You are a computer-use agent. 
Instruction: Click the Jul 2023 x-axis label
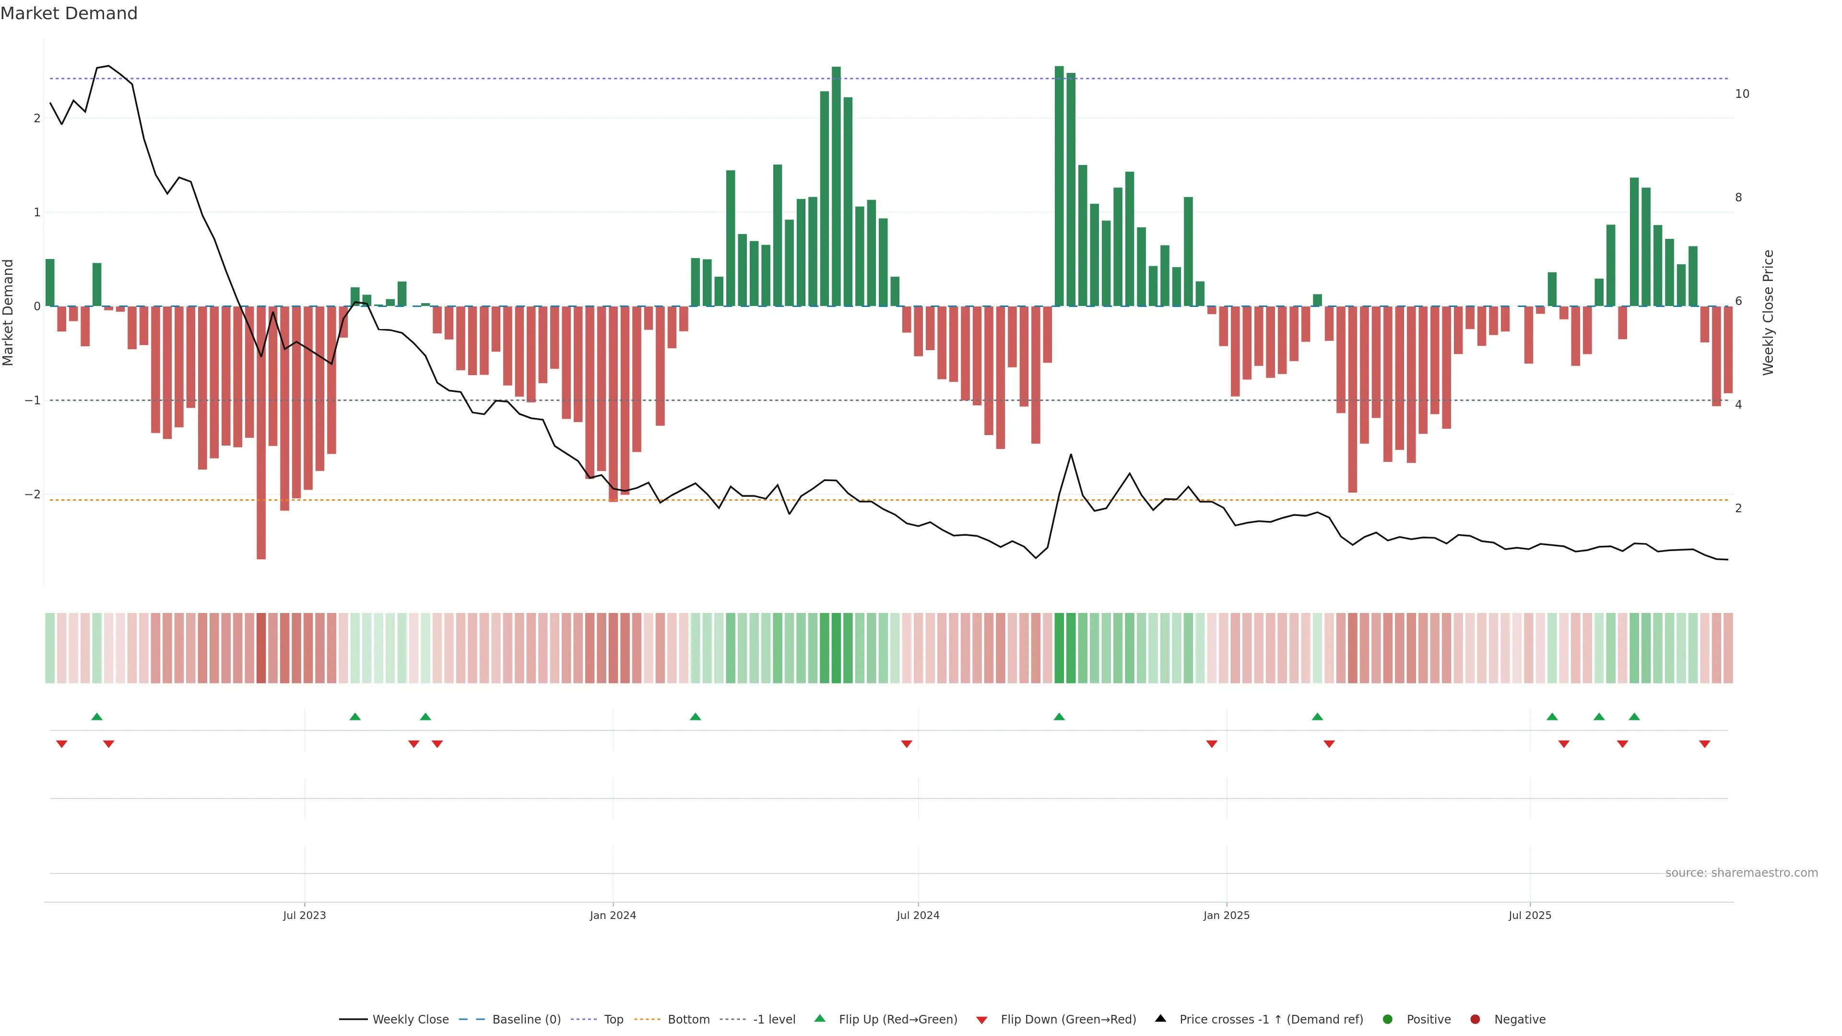(x=304, y=915)
